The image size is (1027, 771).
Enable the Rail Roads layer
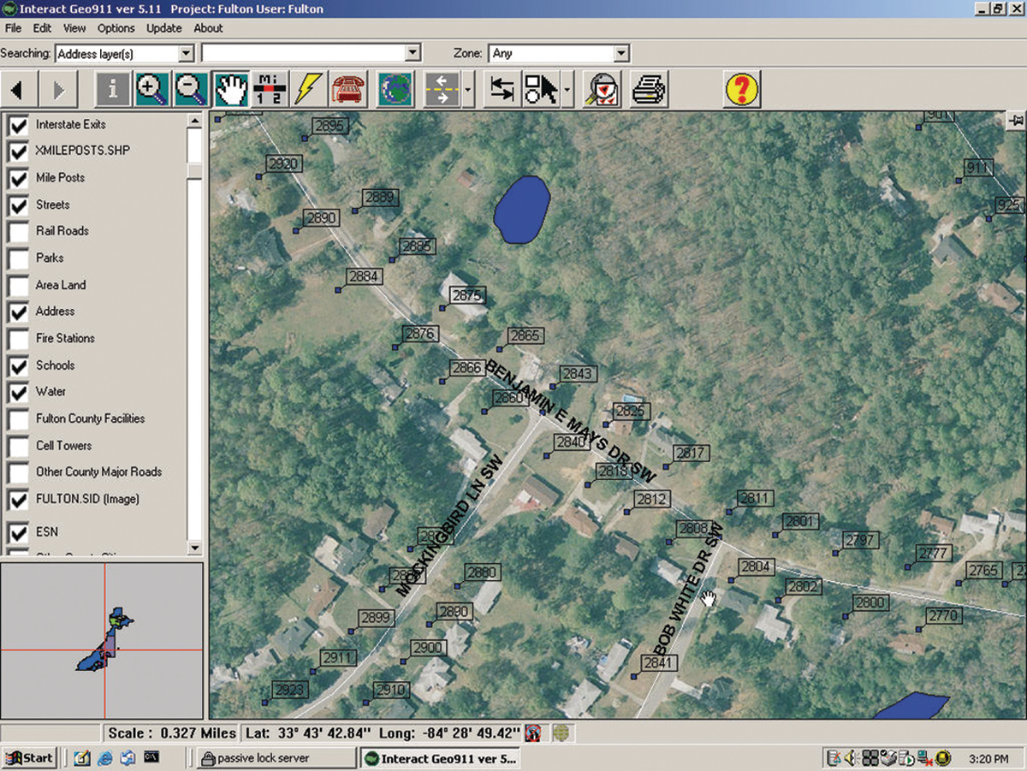pos(18,231)
